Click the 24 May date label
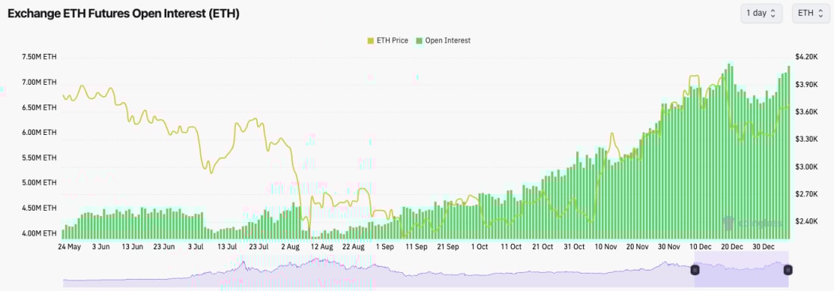 click(x=69, y=247)
